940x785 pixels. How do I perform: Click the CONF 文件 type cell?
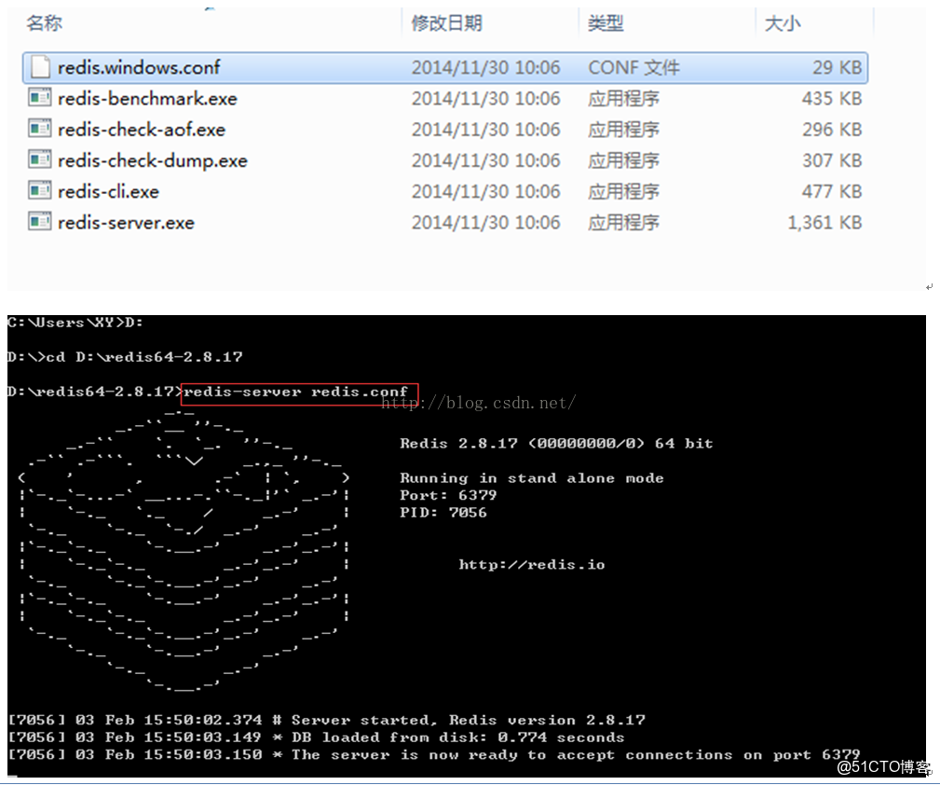(x=633, y=67)
